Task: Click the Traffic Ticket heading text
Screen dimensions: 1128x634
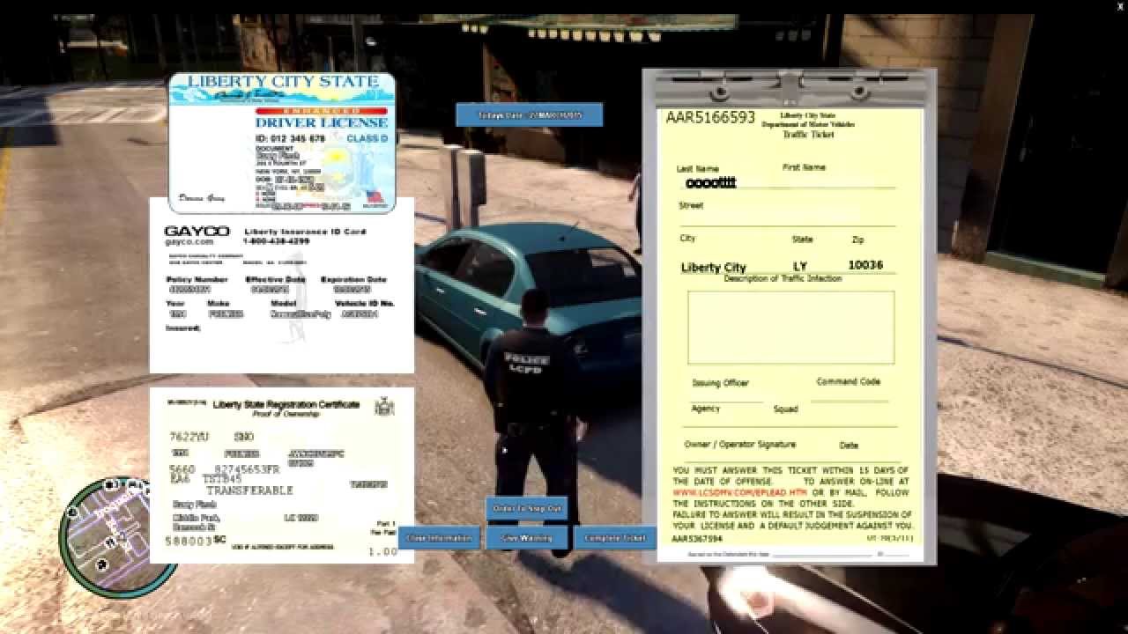Action: tap(808, 135)
